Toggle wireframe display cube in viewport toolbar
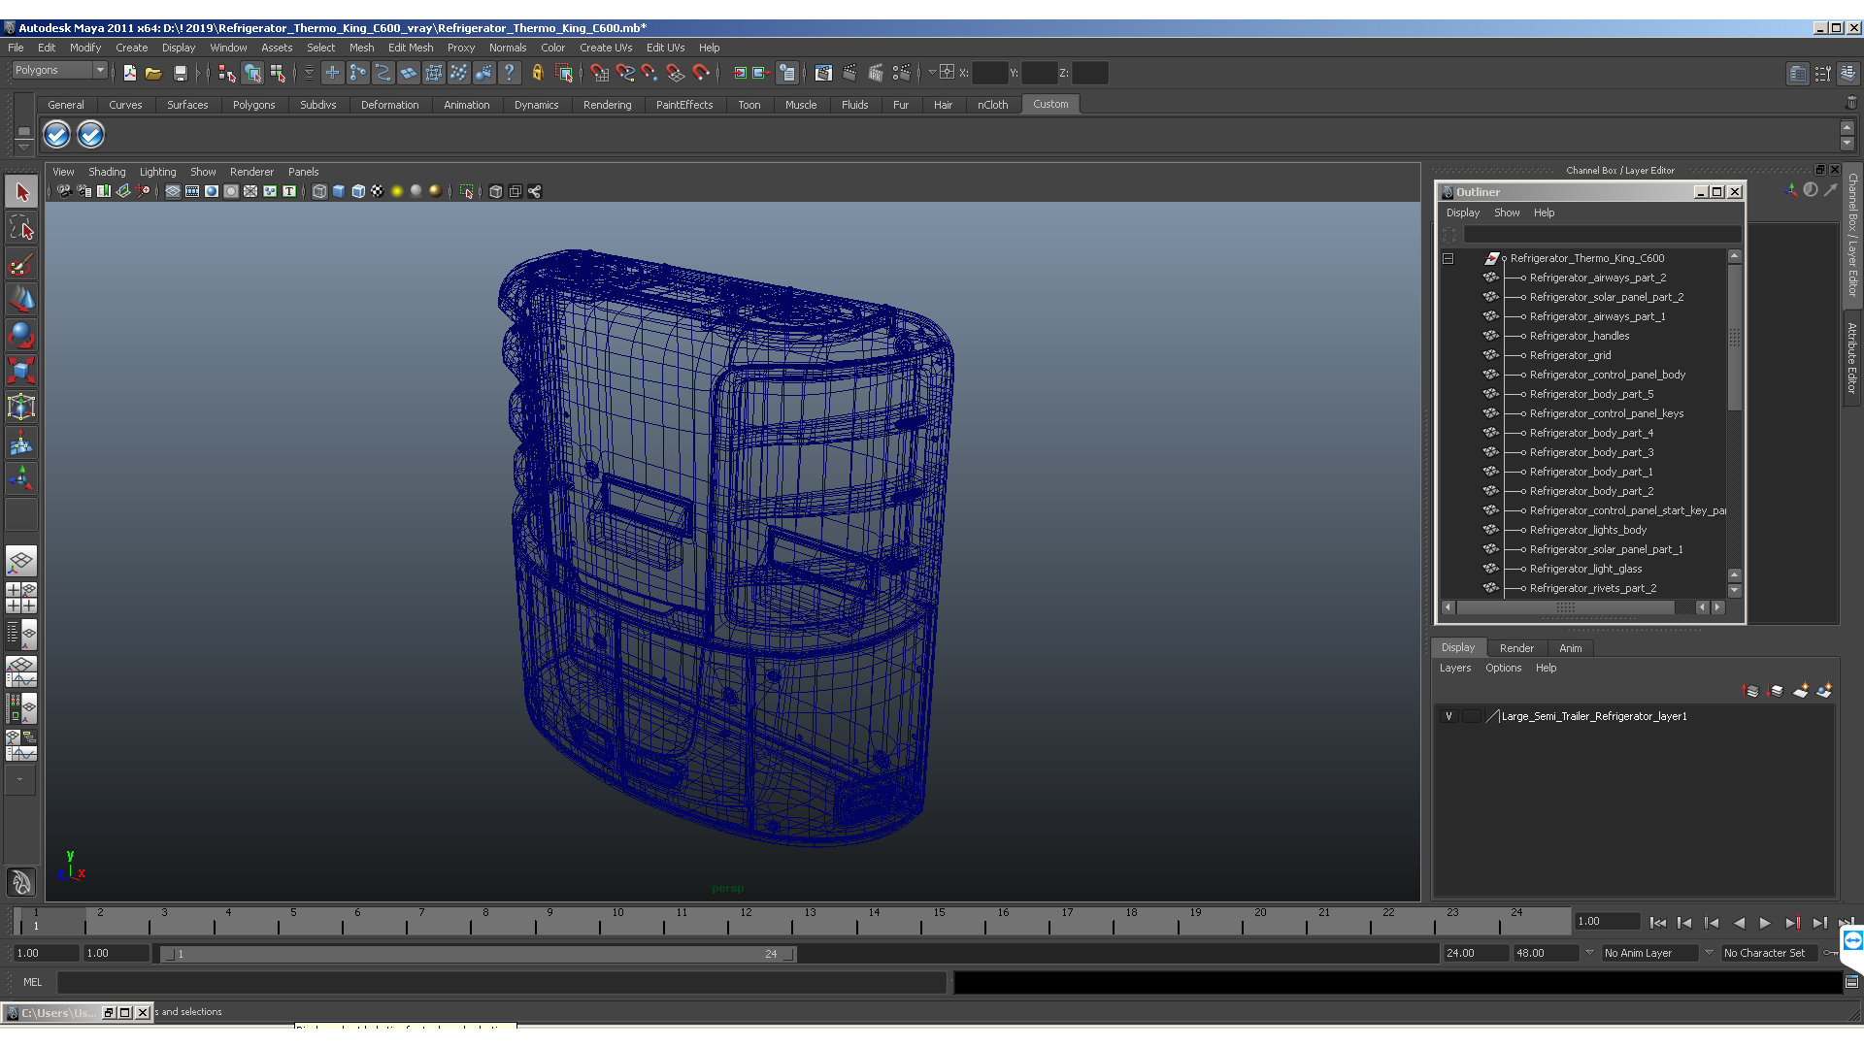Screen dimensions: 1864x1048 (x=319, y=191)
